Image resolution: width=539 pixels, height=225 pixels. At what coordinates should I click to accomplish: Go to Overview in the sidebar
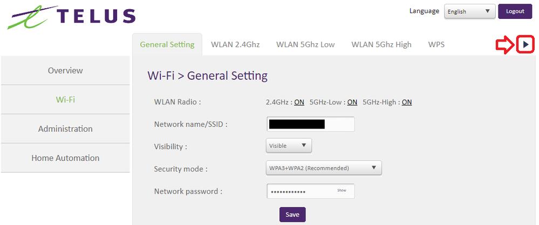pyautogui.click(x=65, y=71)
